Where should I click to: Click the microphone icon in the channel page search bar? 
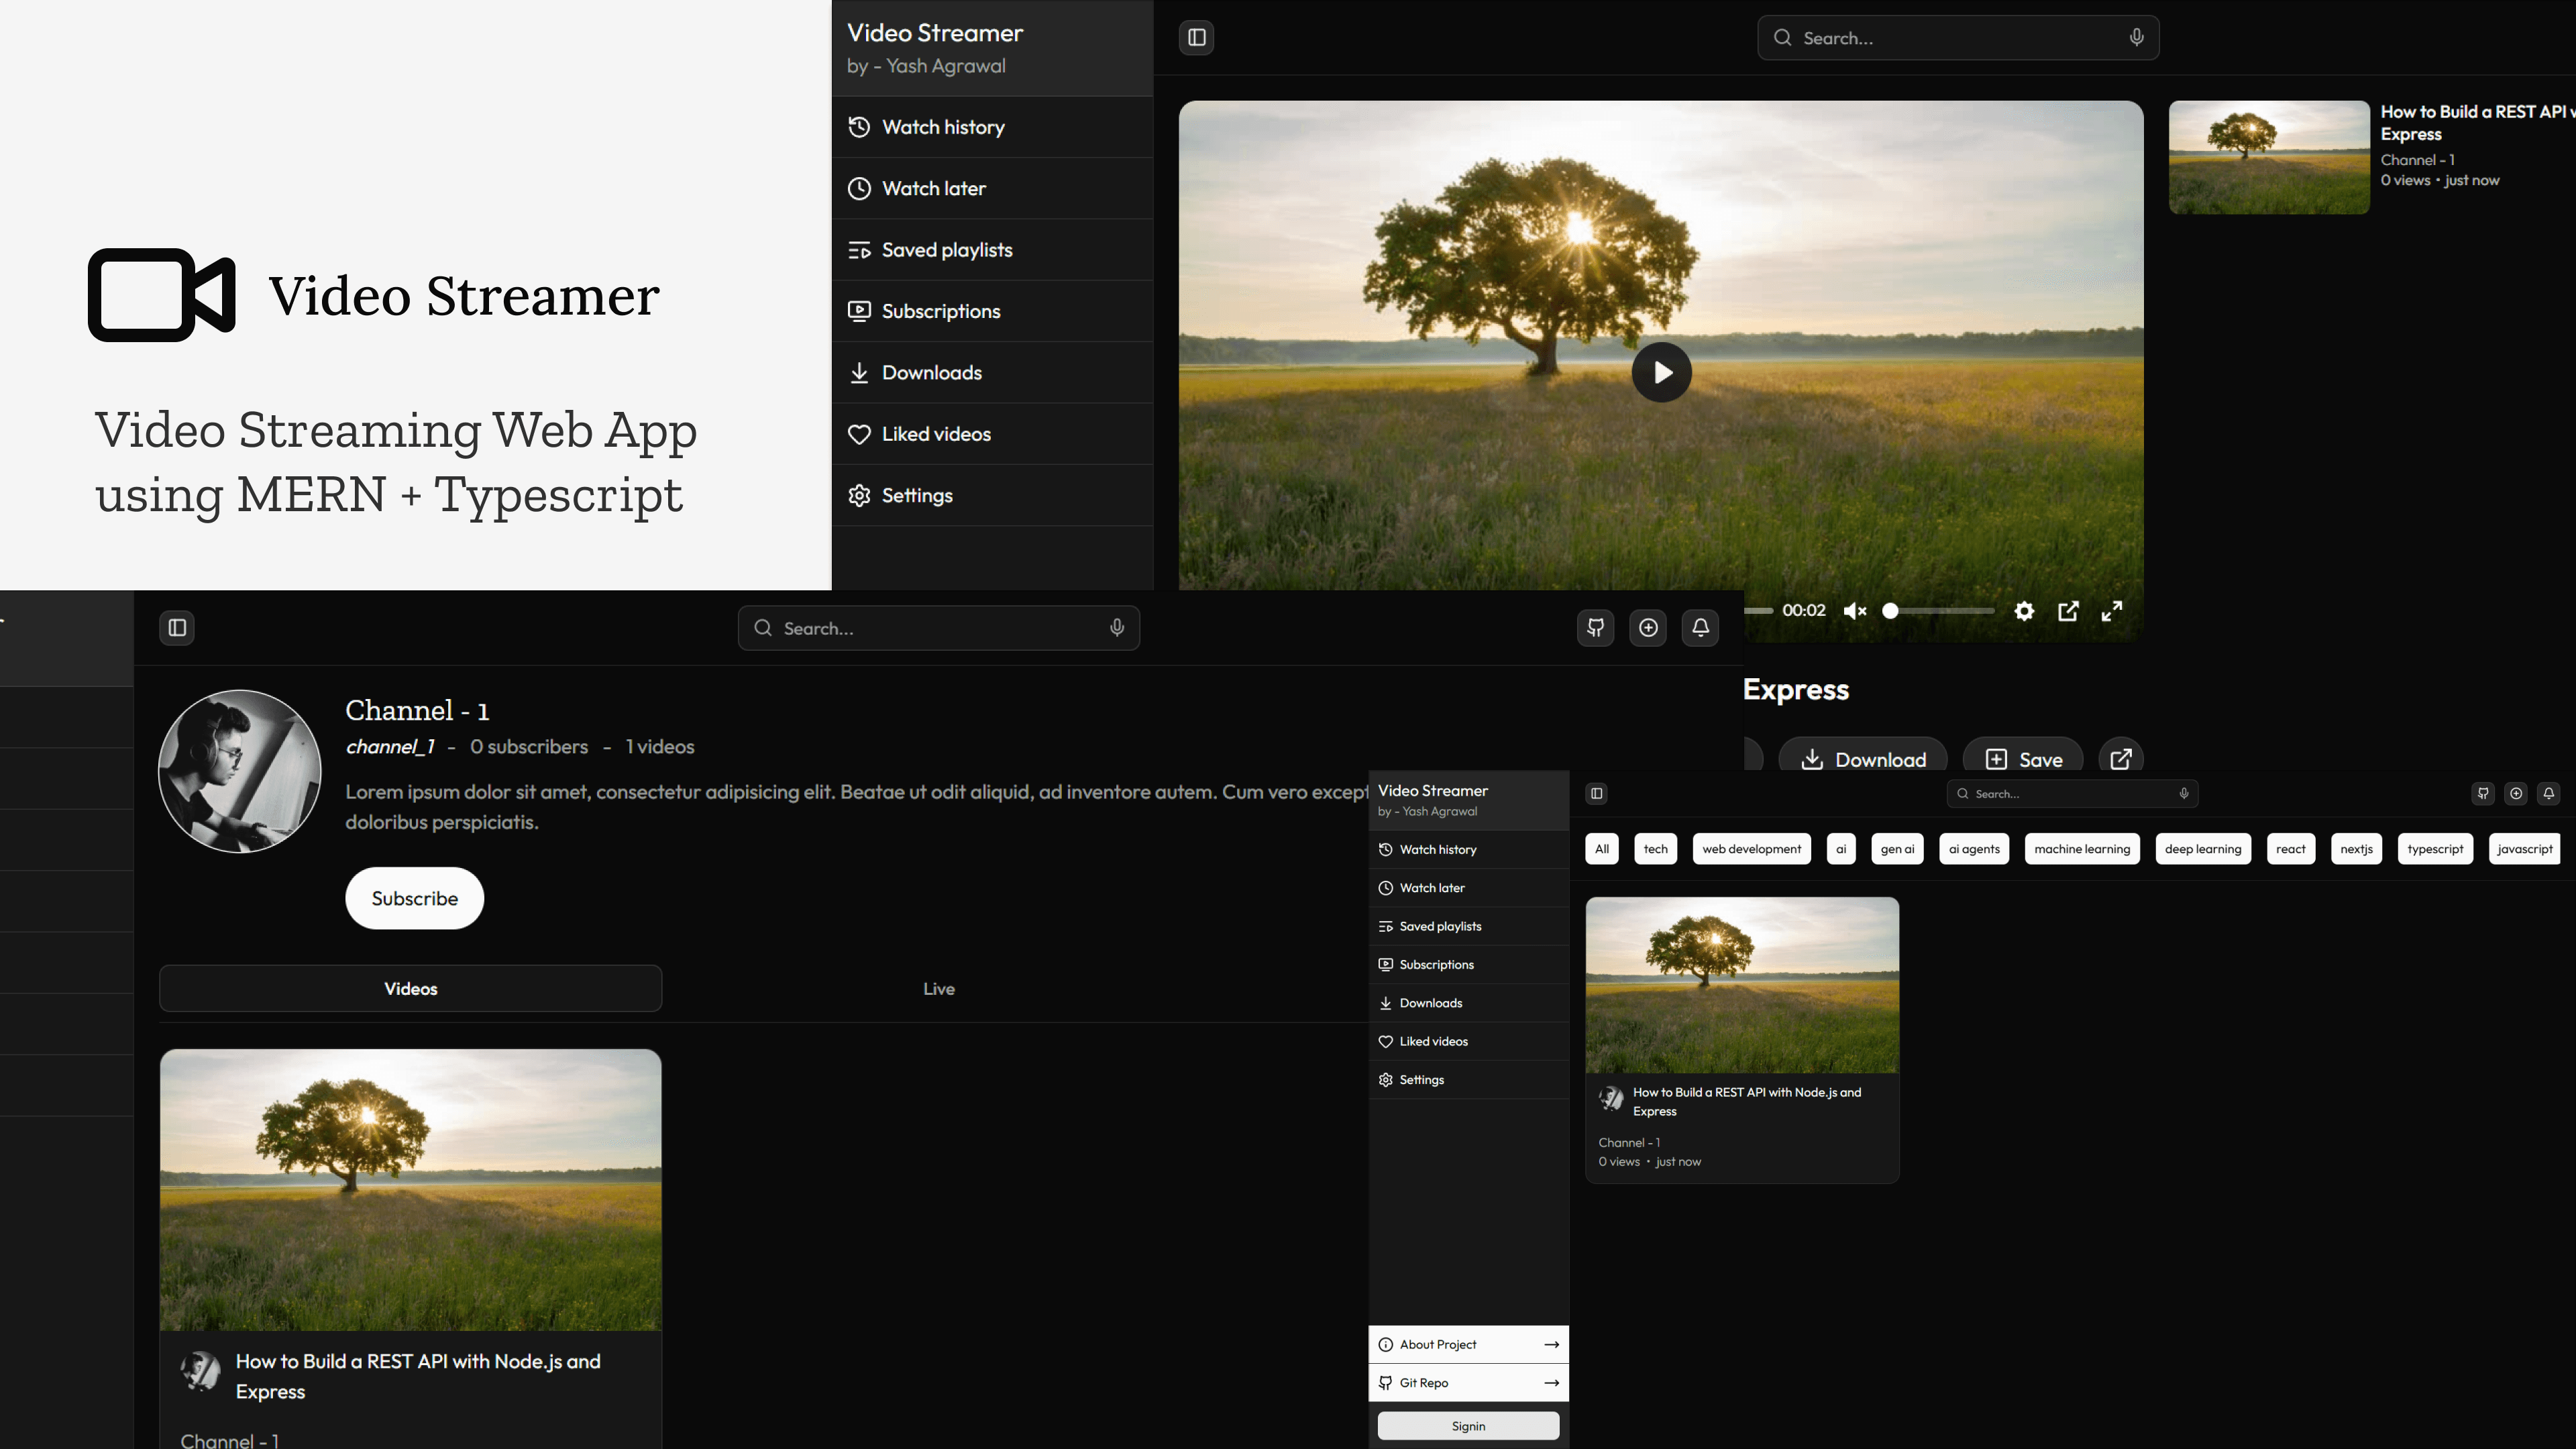tap(1117, 628)
